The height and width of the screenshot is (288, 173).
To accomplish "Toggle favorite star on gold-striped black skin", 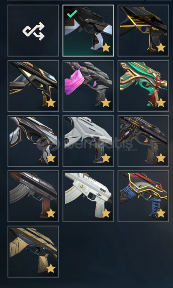I will coord(161,48).
